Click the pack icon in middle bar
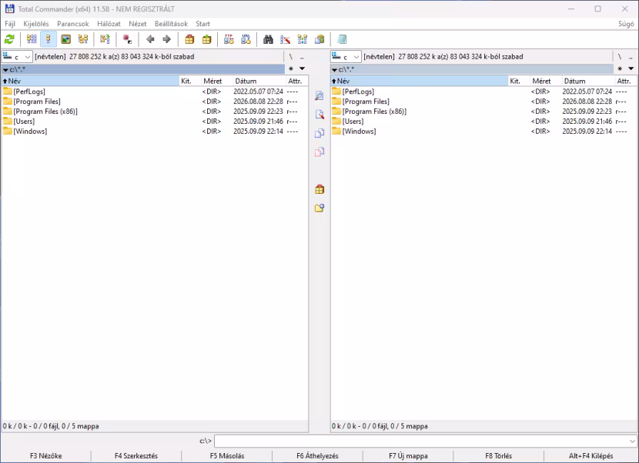This screenshot has width=639, height=463. [319, 189]
